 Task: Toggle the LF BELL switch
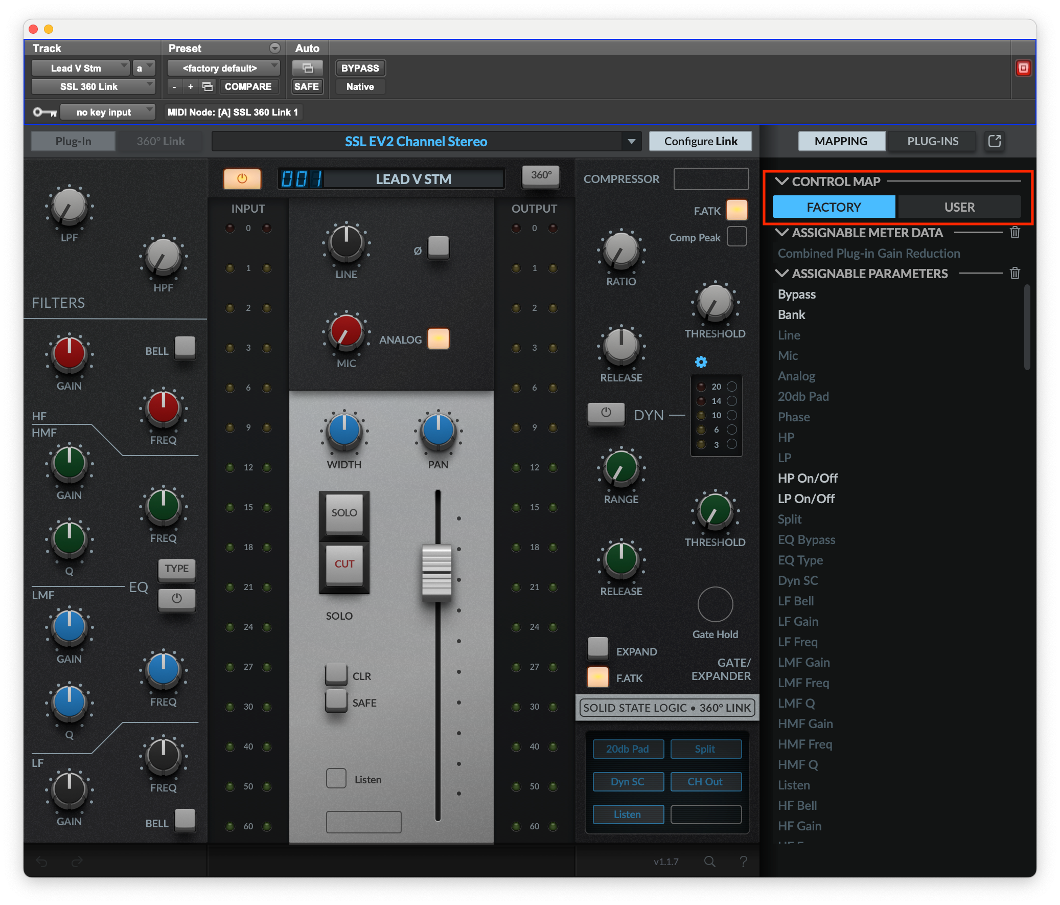[x=185, y=820]
